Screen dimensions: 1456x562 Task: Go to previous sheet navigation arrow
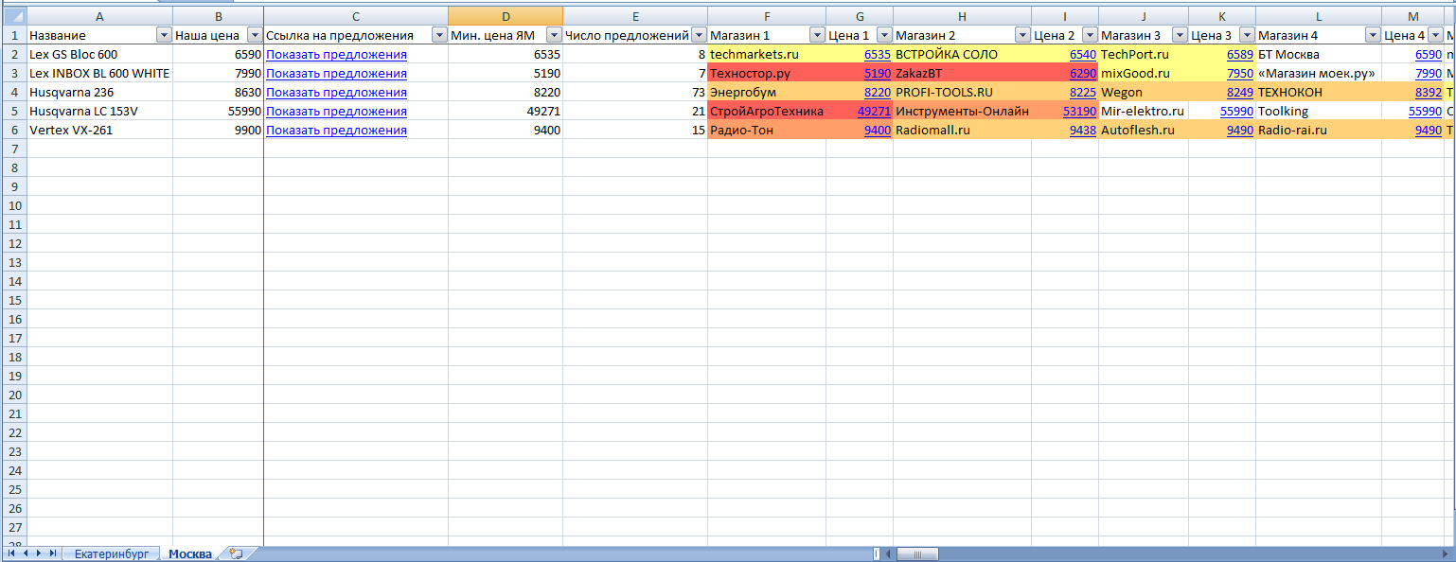[26, 553]
